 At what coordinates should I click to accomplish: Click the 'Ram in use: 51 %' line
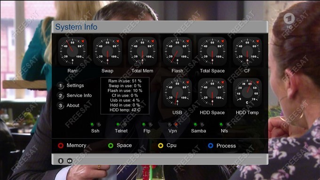tap(125, 81)
